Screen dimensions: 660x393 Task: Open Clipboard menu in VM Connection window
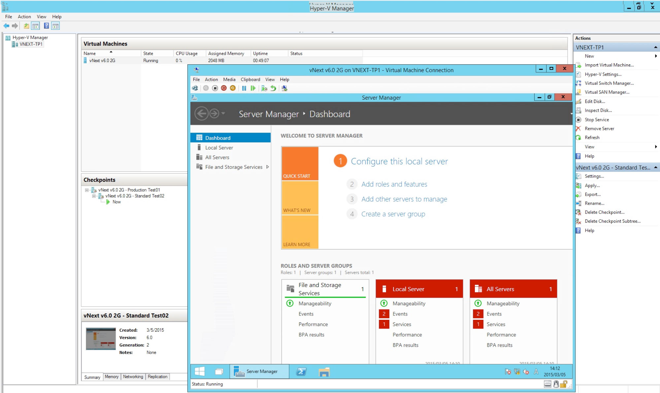point(250,80)
